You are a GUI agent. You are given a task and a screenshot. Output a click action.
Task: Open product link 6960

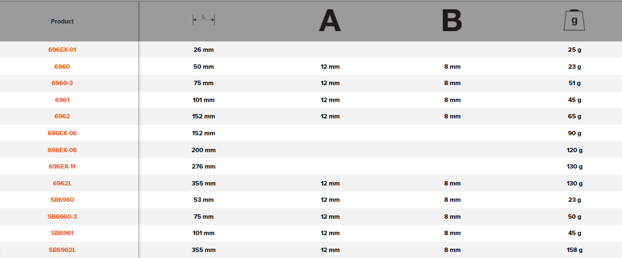tap(62, 67)
